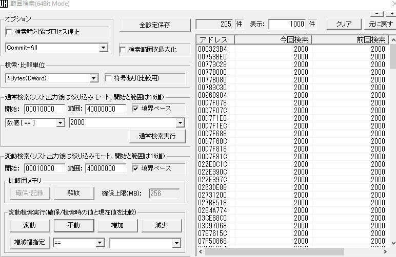This screenshot has width=396, height=257.
Task: Click クリア button
Action: tap(344, 24)
